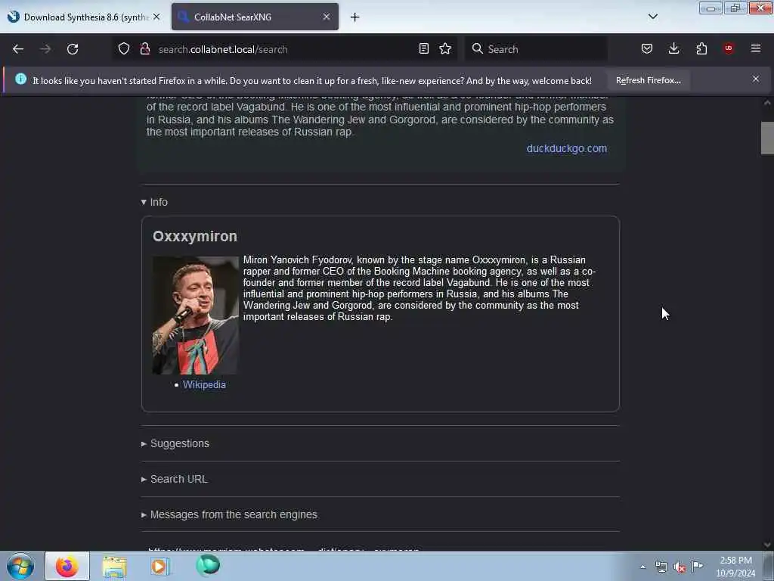
Task: Click the toolbar Search box
Action: [536, 49]
